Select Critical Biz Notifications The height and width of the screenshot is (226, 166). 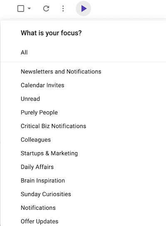[83, 126]
